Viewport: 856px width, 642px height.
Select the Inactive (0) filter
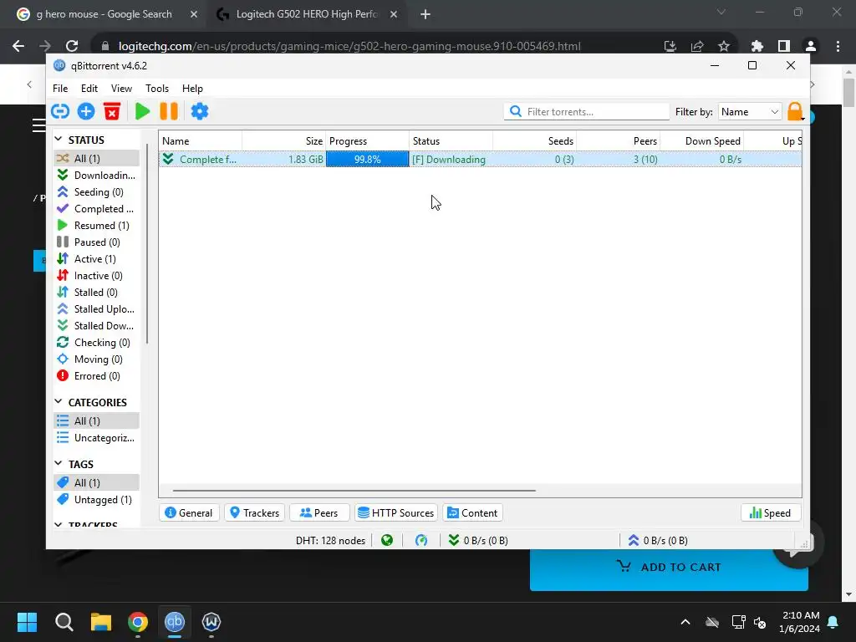point(96,276)
